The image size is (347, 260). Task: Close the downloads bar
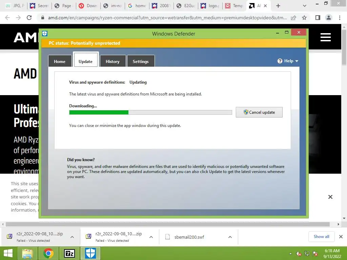(x=341, y=237)
